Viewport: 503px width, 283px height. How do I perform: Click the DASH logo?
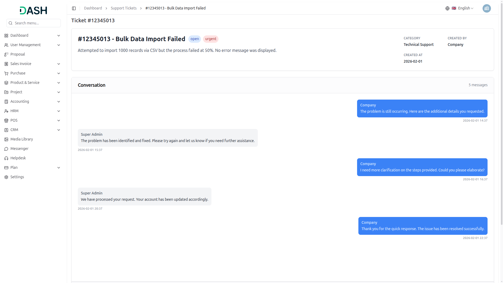(33, 10)
